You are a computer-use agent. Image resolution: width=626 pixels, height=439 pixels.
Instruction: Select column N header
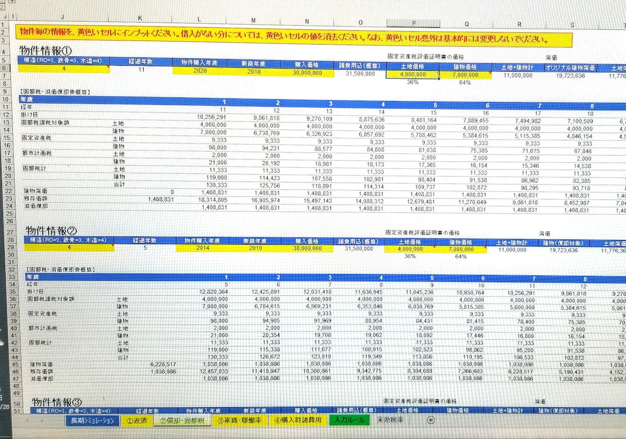(x=307, y=22)
